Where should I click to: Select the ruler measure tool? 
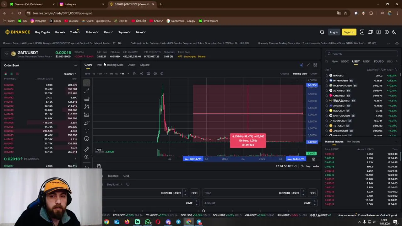87,149
